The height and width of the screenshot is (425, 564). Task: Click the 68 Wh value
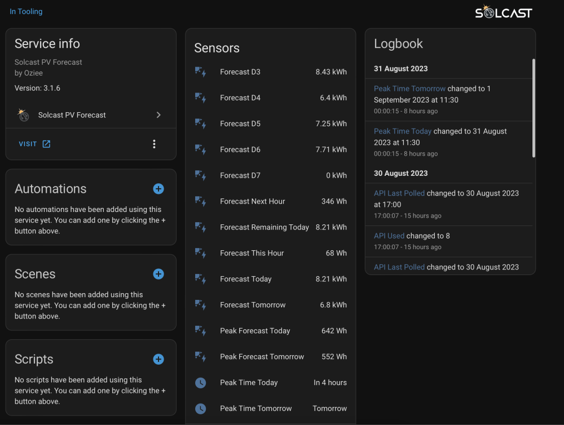[x=336, y=253]
